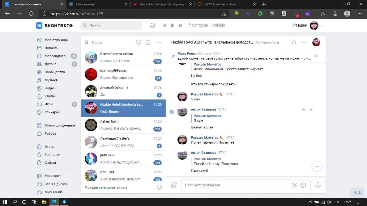Open File Explorer from taskbar
Image resolution: width=367 pixels, height=206 pixels.
tap(44, 202)
